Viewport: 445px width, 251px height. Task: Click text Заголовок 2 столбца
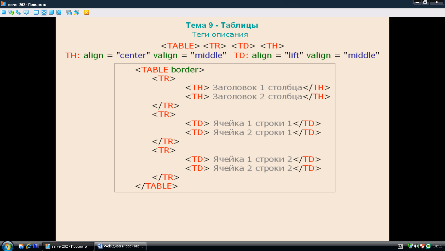point(257,97)
